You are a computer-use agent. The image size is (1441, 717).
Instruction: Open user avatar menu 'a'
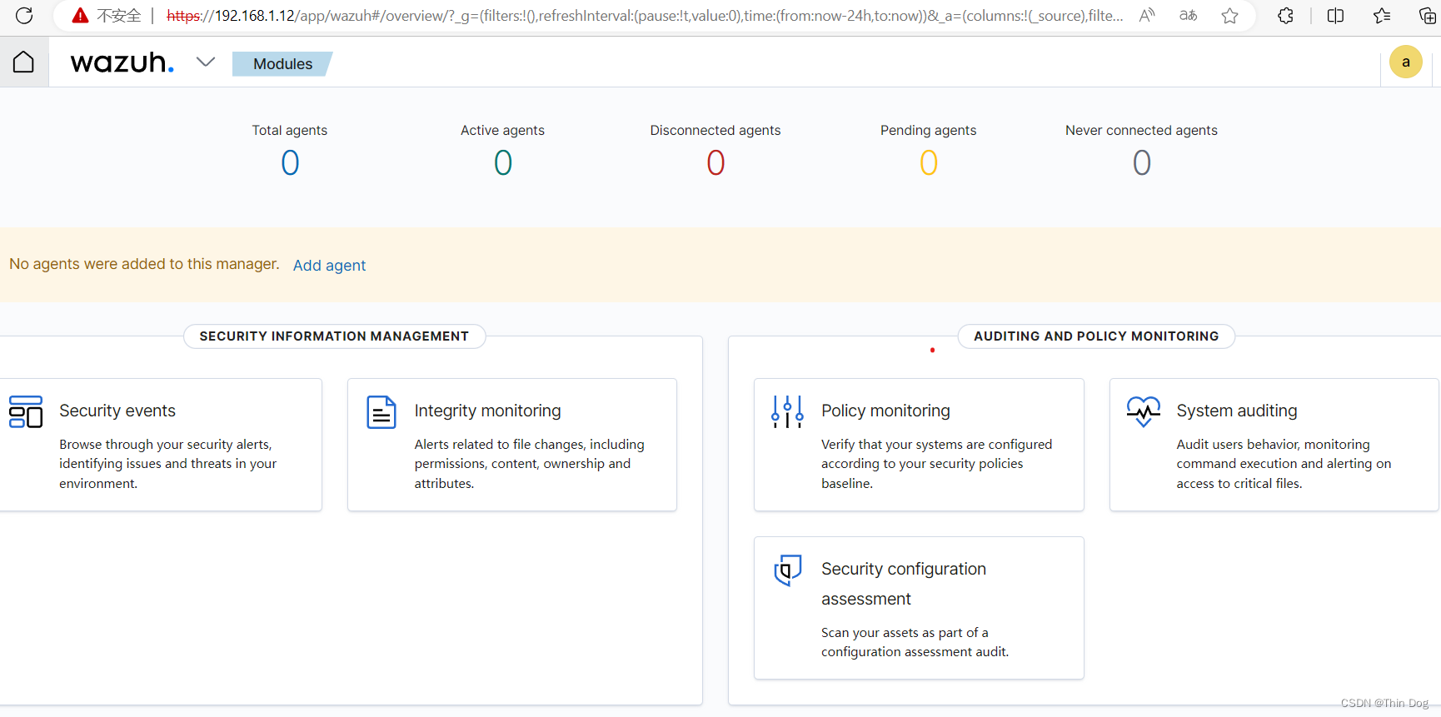coord(1406,62)
